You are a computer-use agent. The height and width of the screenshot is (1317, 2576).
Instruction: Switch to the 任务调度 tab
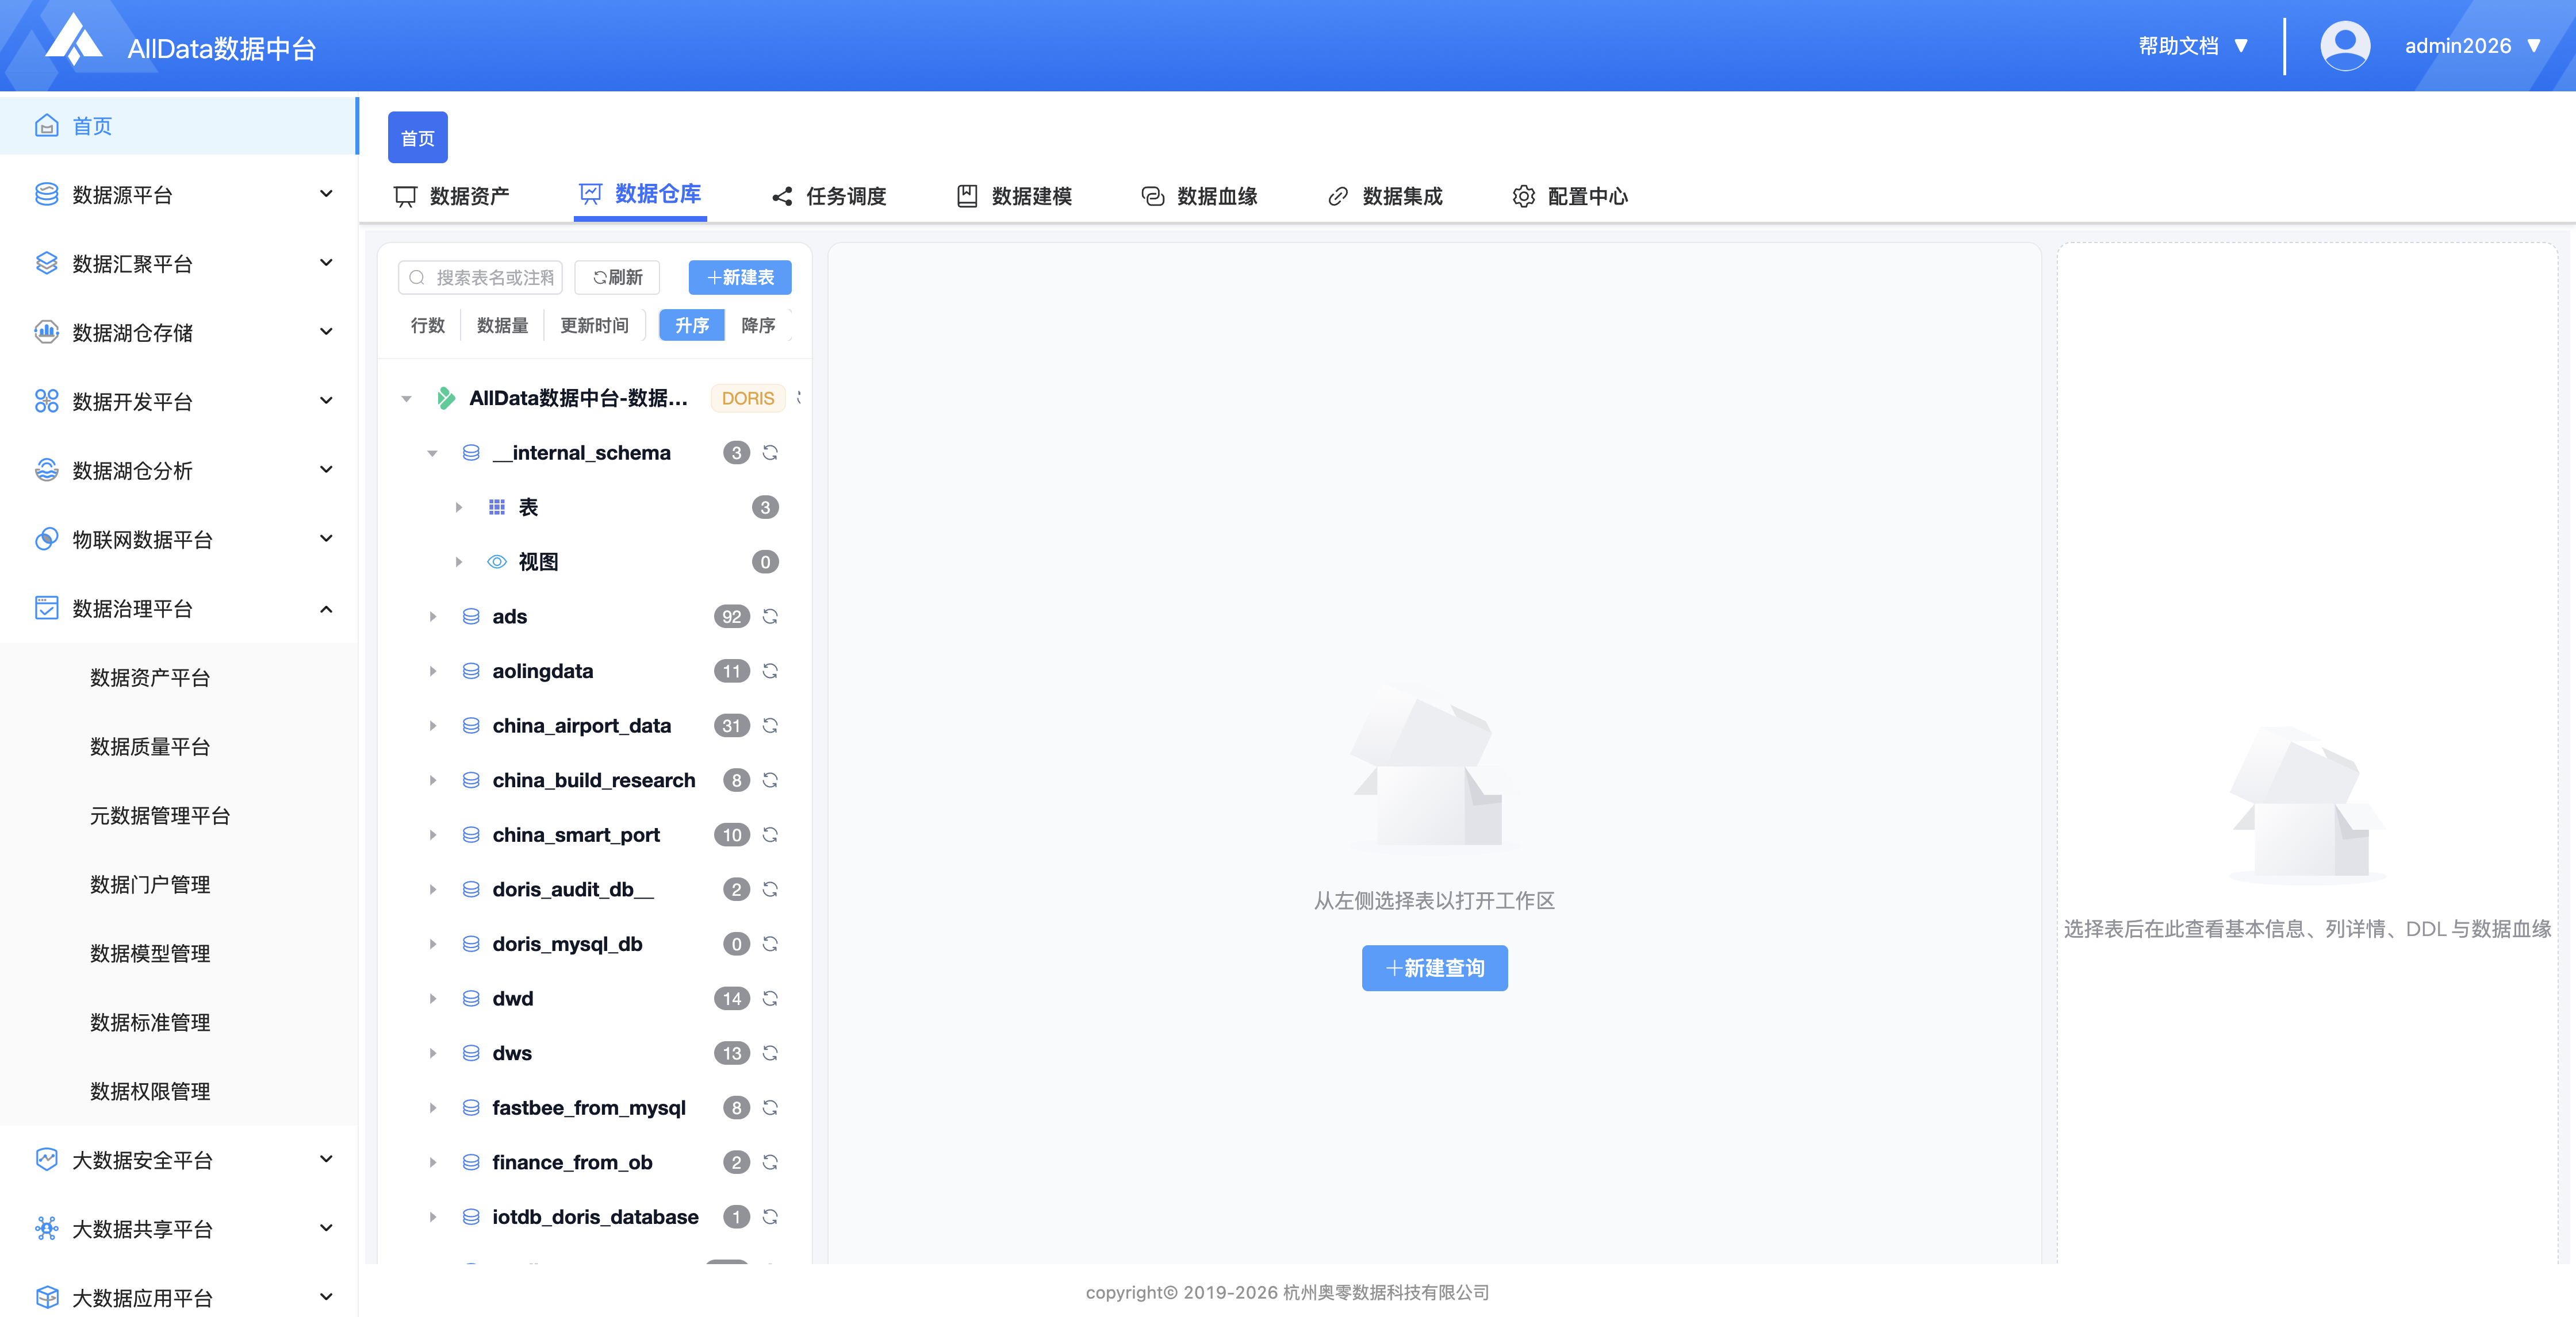[x=828, y=196]
